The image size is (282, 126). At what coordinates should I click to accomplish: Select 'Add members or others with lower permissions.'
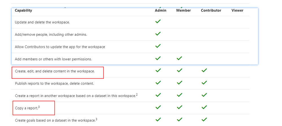(x=53, y=59)
